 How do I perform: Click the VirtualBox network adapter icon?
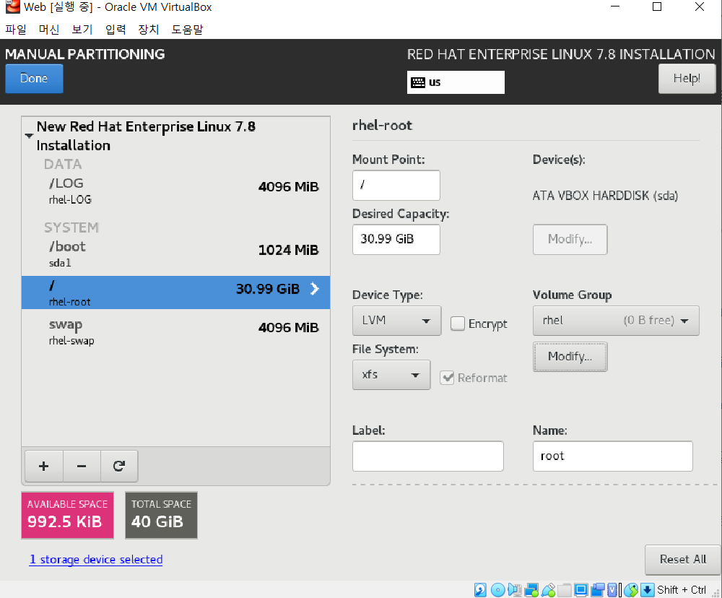click(x=531, y=590)
